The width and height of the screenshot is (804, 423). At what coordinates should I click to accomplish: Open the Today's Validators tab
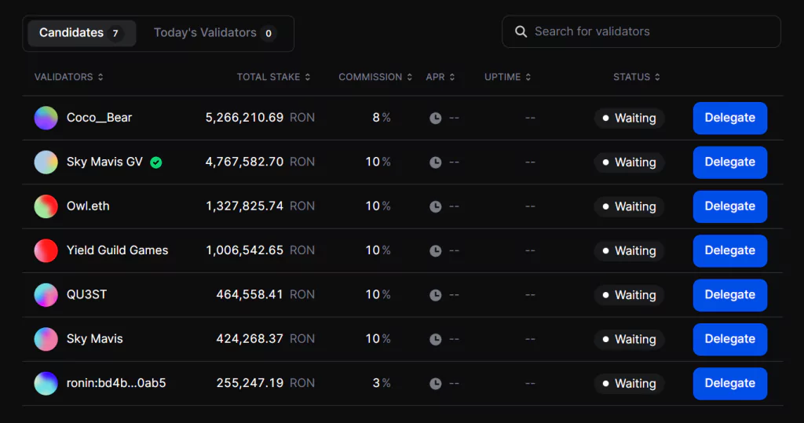tap(215, 33)
